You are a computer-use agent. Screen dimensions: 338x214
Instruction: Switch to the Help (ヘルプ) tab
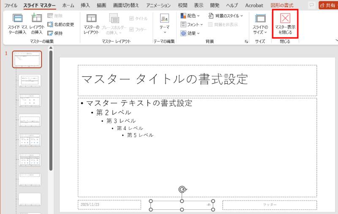[x=232, y=5]
